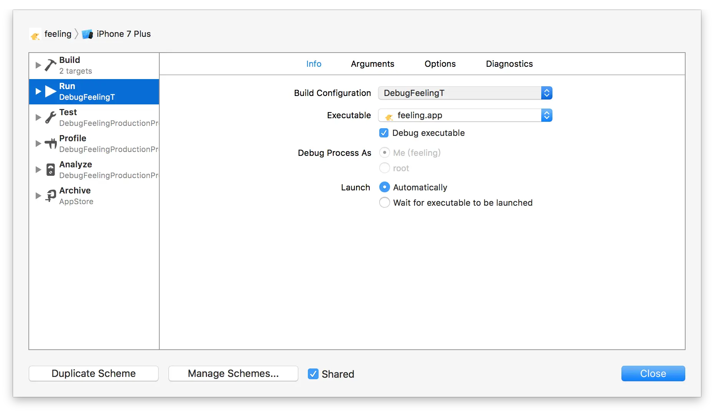This screenshot has width=714, height=413.
Task: Open the Executable feeling.app dropdown
Action: click(465, 116)
